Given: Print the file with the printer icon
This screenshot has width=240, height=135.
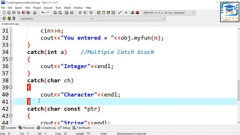Looking at the screenshot, I should (35, 13).
